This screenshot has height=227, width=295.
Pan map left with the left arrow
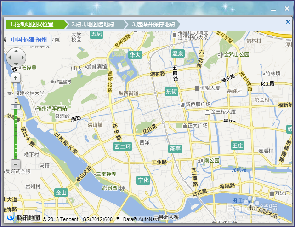[x=9, y=58]
